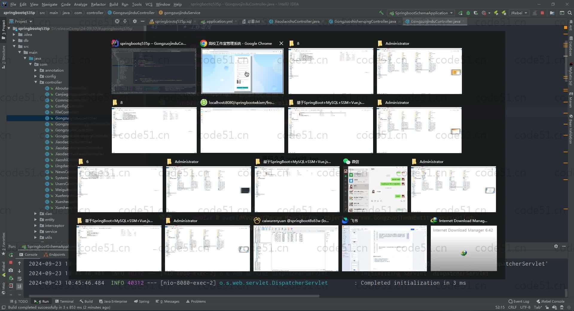Image resolution: width=574 pixels, height=311 pixels.
Task: Click the Collapse All icon in Project panel
Action: [125, 21]
